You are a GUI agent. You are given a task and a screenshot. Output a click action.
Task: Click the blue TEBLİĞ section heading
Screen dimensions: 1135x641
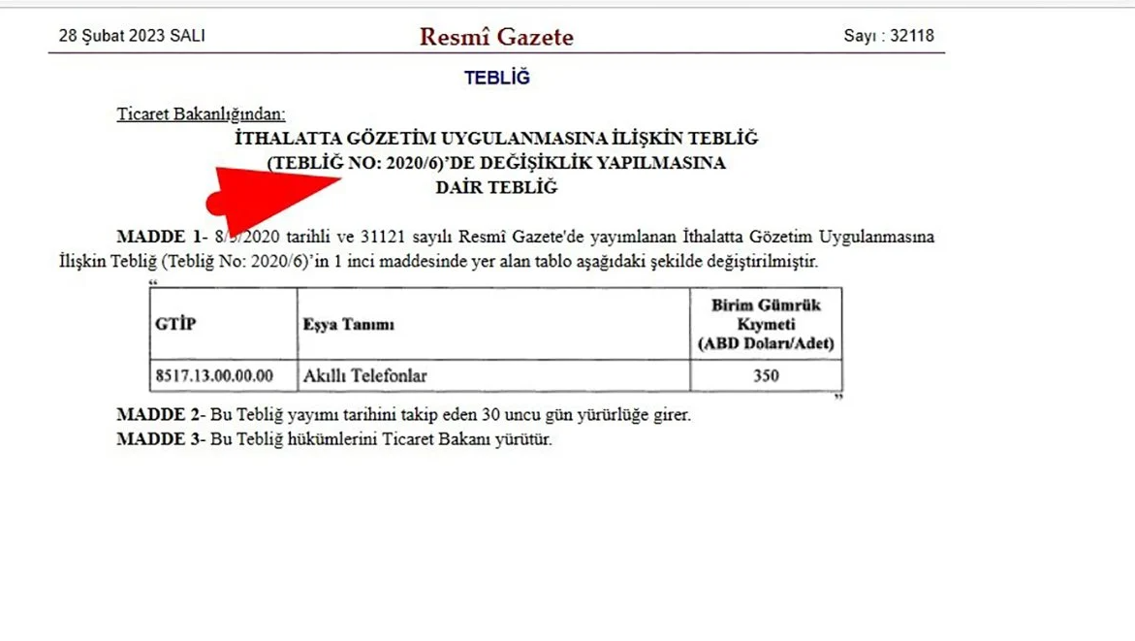coord(496,79)
